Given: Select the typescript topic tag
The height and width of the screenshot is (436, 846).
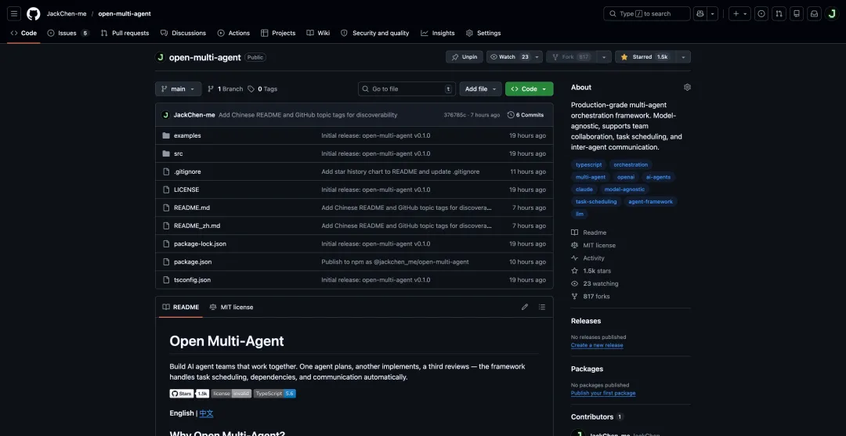Looking at the screenshot, I should (588, 164).
